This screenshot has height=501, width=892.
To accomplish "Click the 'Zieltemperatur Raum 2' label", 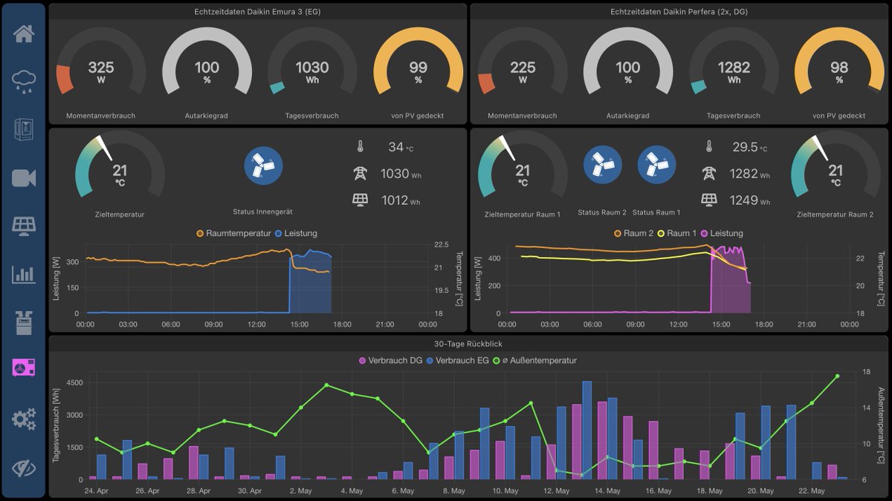I will [836, 214].
